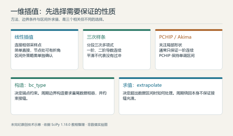Select the line 平滑不代表没有过冲

pyautogui.click(x=104, y=55)
